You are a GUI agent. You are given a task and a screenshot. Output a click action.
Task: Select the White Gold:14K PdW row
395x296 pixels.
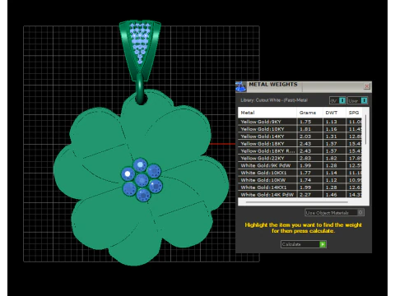(x=300, y=194)
